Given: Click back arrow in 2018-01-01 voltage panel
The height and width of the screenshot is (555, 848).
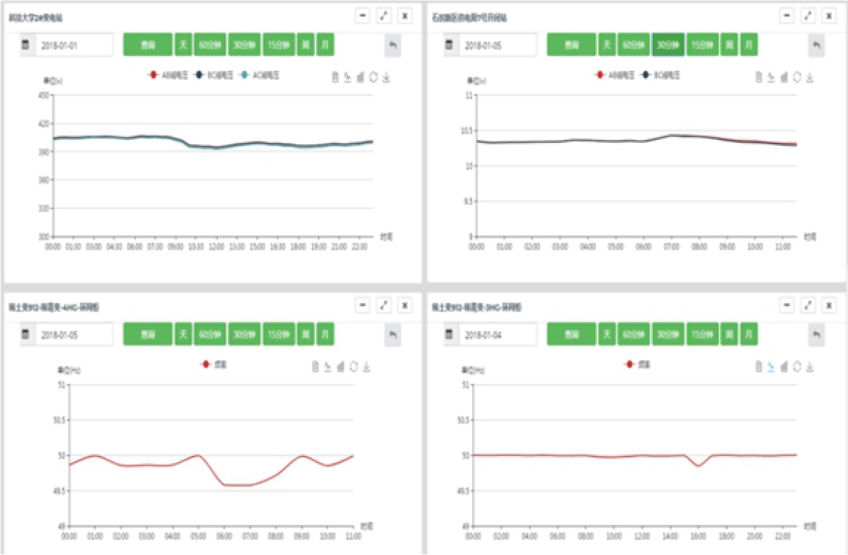Looking at the screenshot, I should pyautogui.click(x=393, y=45).
